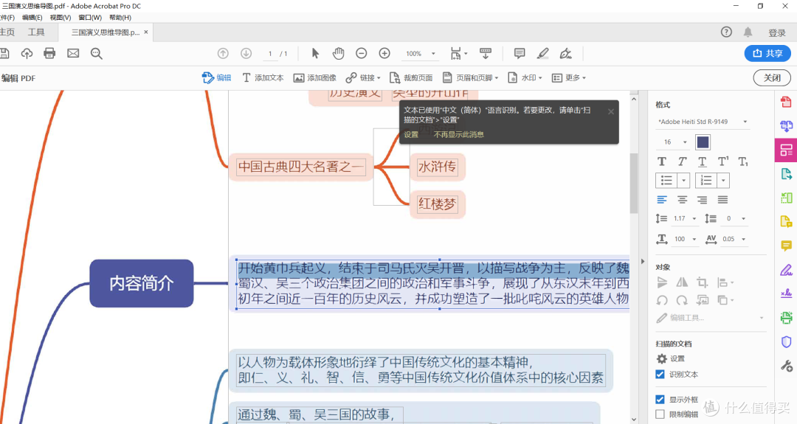Open 编辑(E) menu
The height and width of the screenshot is (424, 797).
tap(32, 17)
